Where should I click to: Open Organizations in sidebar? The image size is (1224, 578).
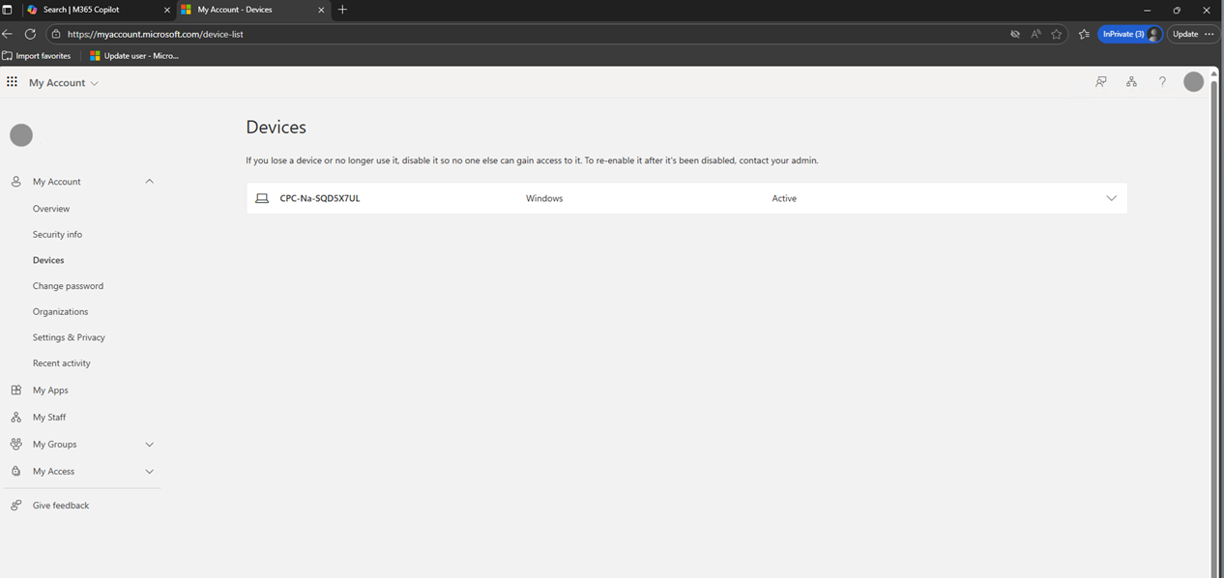[x=60, y=312]
